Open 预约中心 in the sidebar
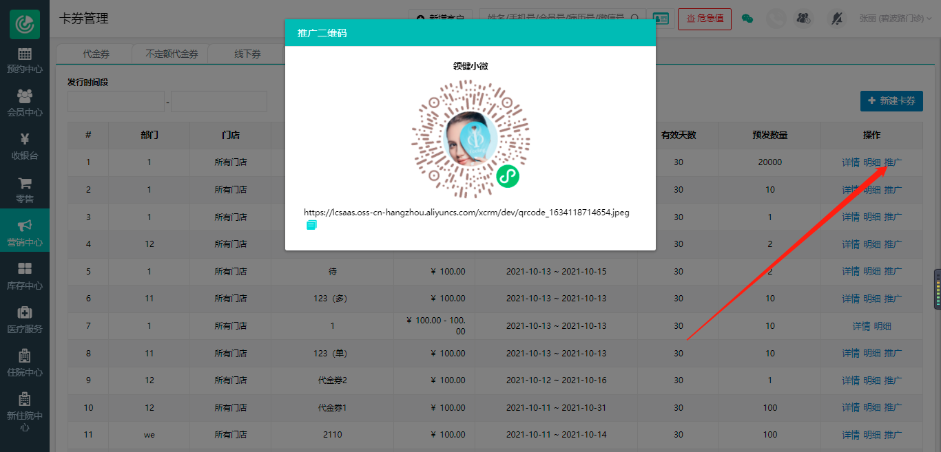Screen dimensions: 941x452 click(x=25, y=61)
